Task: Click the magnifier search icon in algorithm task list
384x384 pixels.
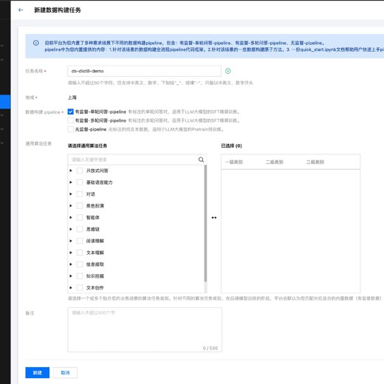Action: point(201,160)
